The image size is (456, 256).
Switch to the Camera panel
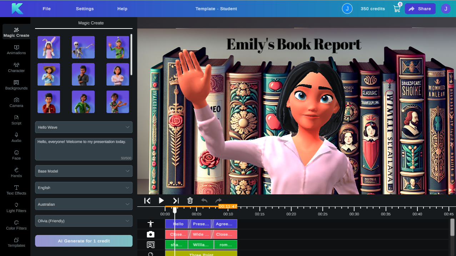coord(16,103)
